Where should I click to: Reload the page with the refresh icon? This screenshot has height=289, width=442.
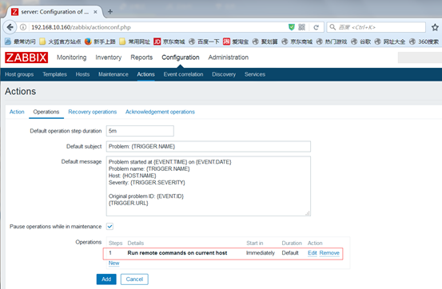click(316, 27)
